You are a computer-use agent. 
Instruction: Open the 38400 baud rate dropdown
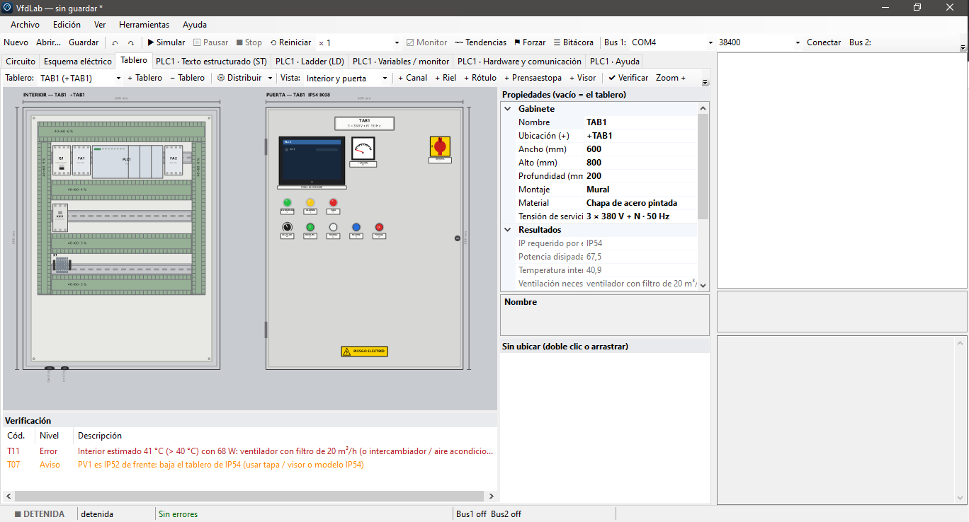tap(798, 42)
